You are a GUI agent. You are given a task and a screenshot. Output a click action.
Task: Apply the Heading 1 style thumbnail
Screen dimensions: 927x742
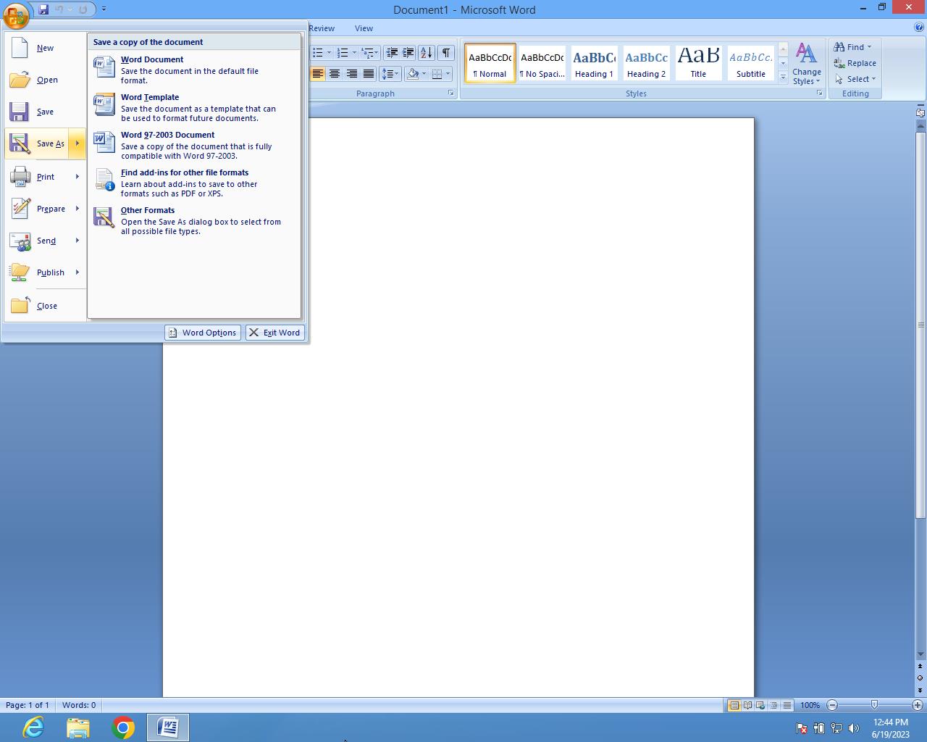pos(594,63)
